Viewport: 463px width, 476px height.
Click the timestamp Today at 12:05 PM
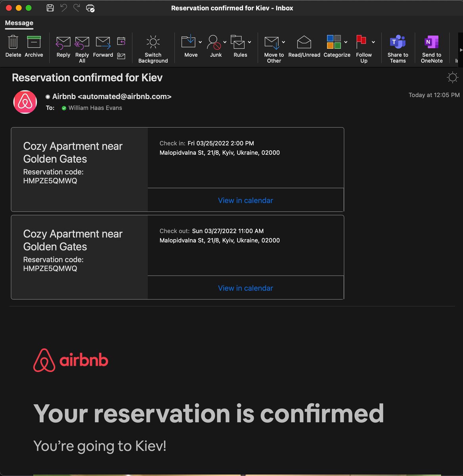tap(434, 95)
